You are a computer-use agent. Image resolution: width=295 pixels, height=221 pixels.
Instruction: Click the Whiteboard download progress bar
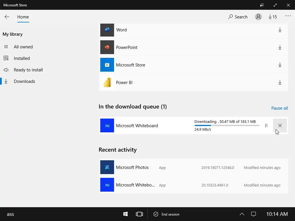click(227, 125)
